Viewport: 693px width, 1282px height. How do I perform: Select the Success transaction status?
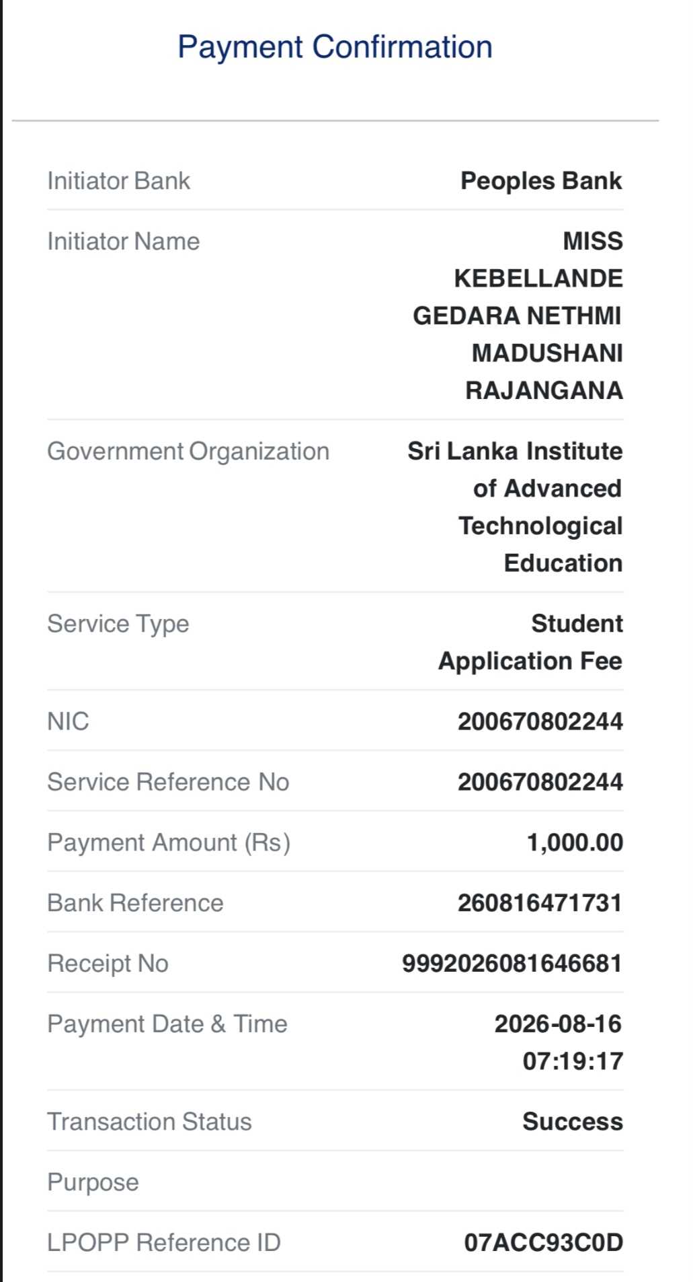coord(573,1122)
